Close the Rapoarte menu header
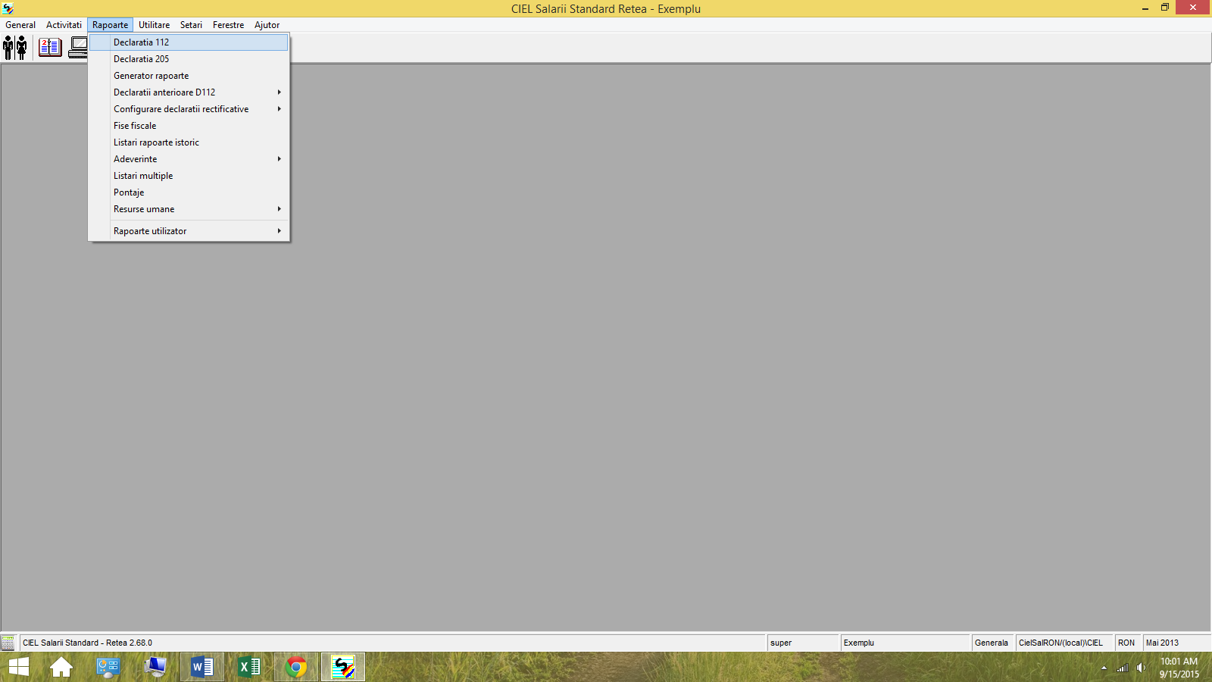1212x682 pixels. [x=110, y=25]
